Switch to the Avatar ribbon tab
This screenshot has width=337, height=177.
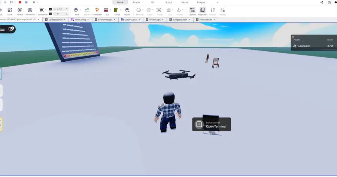[x=136, y=2]
